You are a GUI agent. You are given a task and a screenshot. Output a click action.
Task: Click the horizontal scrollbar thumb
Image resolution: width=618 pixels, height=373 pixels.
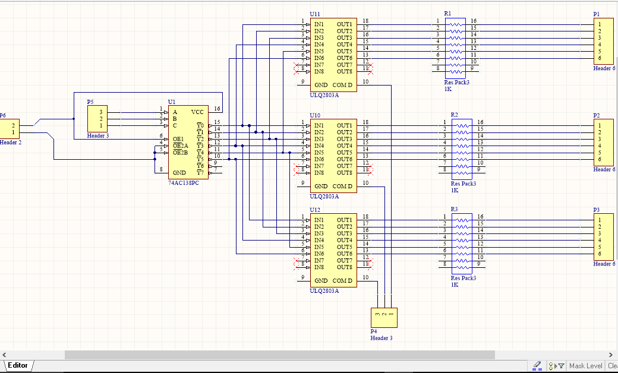279,355
